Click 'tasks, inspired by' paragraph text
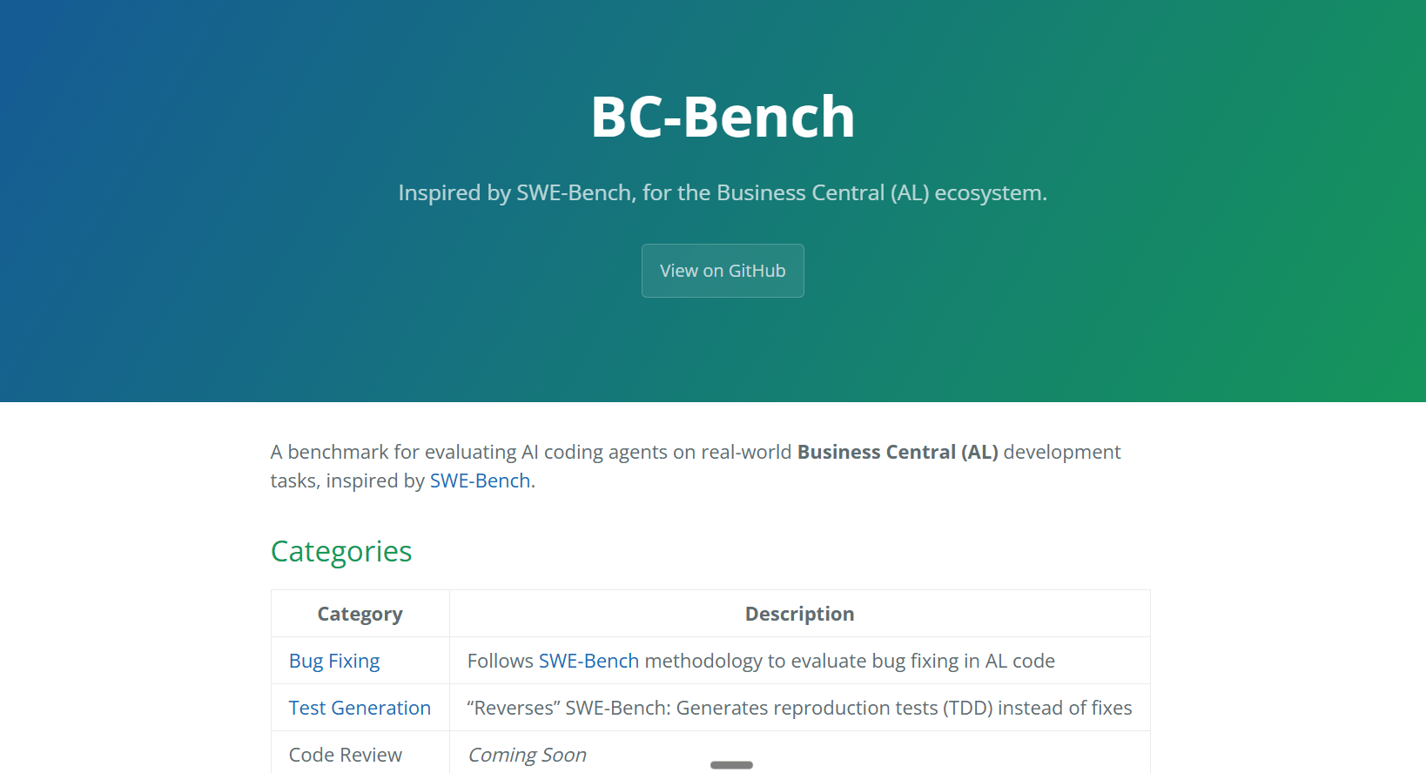 pos(347,481)
